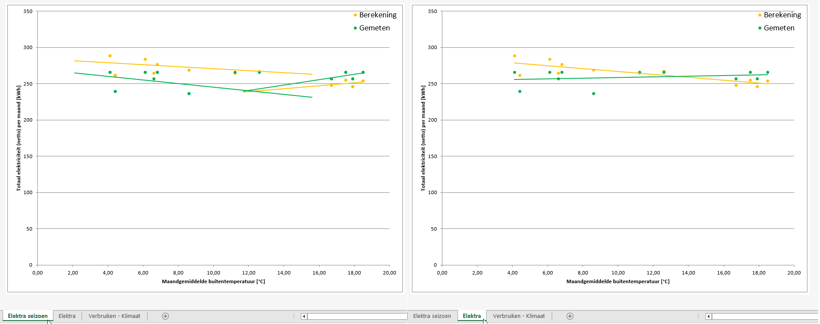
Task: Click scroll-left arrow in left window's scrollbar
Action: [x=304, y=316]
